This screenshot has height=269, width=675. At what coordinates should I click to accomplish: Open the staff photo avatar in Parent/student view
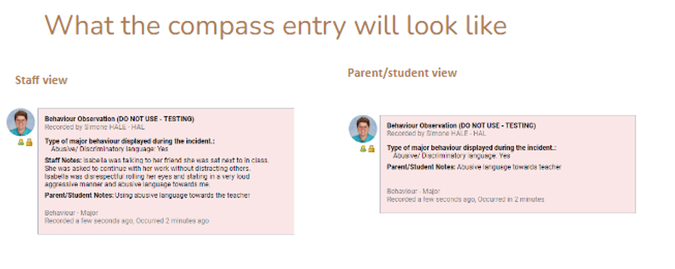tap(363, 129)
